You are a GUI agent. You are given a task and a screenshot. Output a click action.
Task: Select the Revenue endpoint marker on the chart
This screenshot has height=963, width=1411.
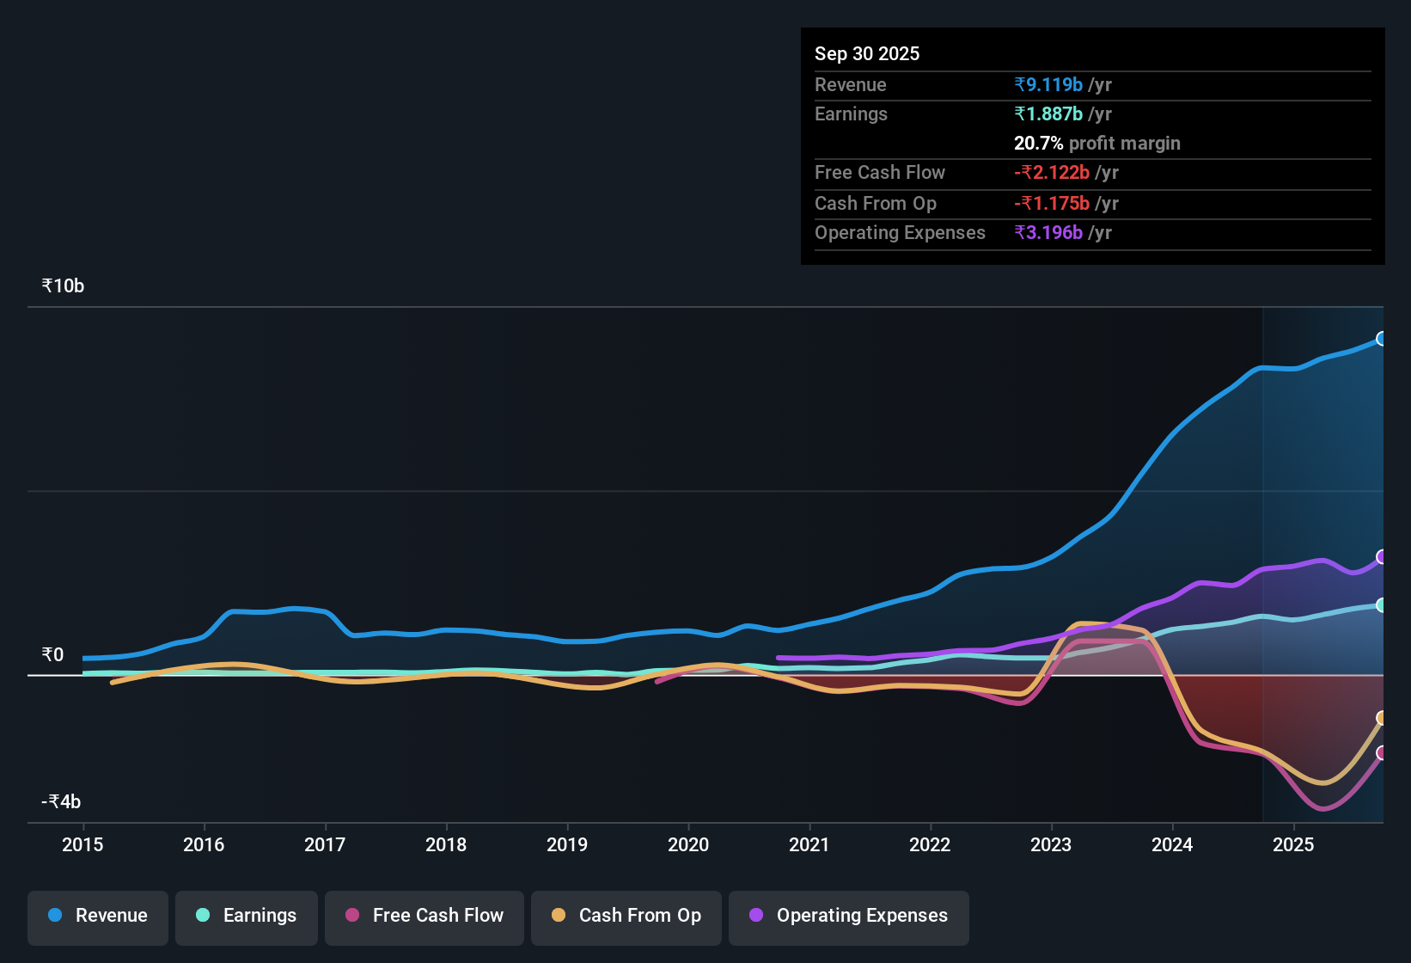point(1381,339)
